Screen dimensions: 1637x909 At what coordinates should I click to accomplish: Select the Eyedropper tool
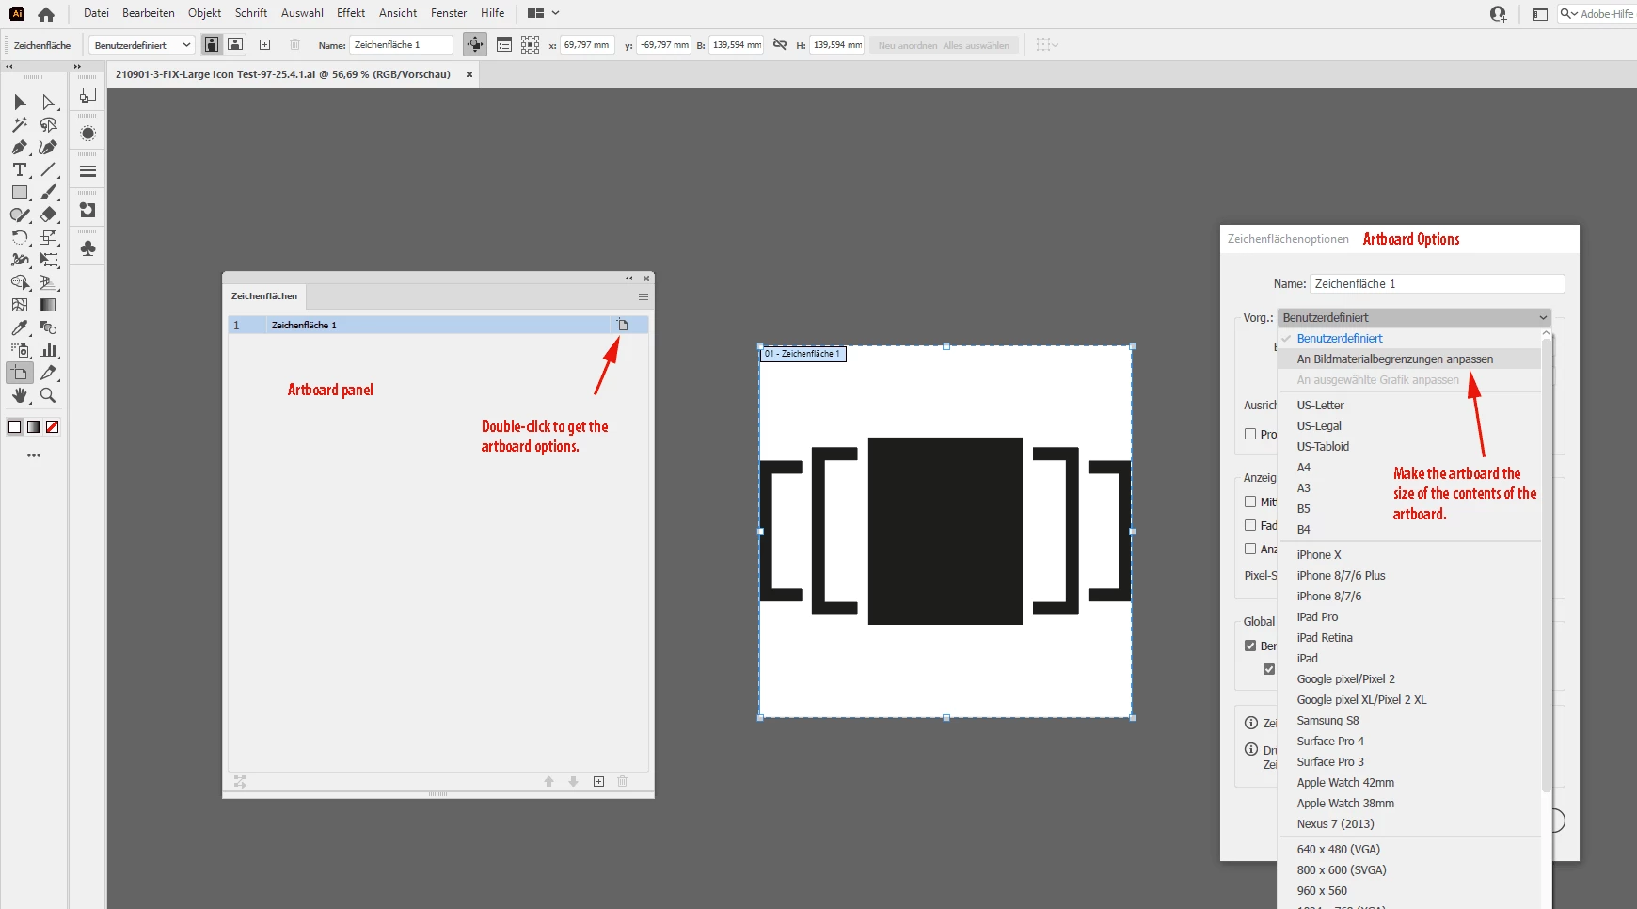pyautogui.click(x=19, y=327)
